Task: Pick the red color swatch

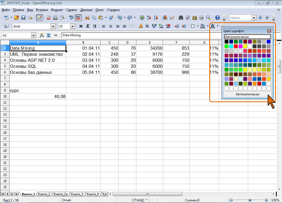Action: tap(236, 46)
